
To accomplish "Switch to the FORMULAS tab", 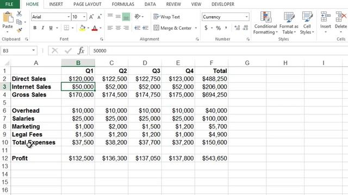I will tap(123, 4).
